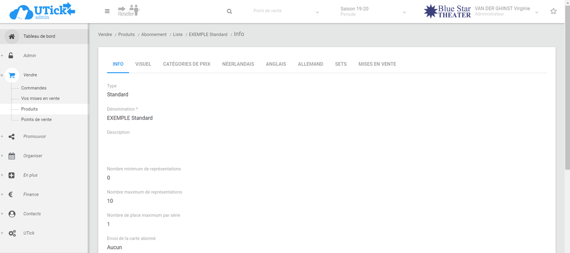Screen dimensions: 570x253
Task: Select Points de vente in sidebar
Action: coord(36,119)
